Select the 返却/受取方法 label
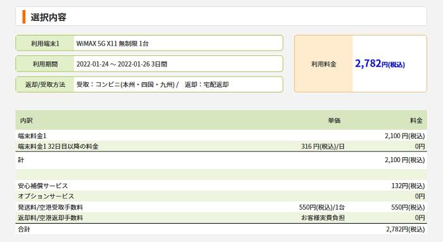The height and width of the screenshot is (242, 443). (x=45, y=84)
